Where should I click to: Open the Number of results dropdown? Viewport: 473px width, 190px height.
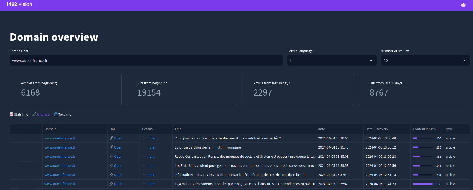(x=425, y=60)
